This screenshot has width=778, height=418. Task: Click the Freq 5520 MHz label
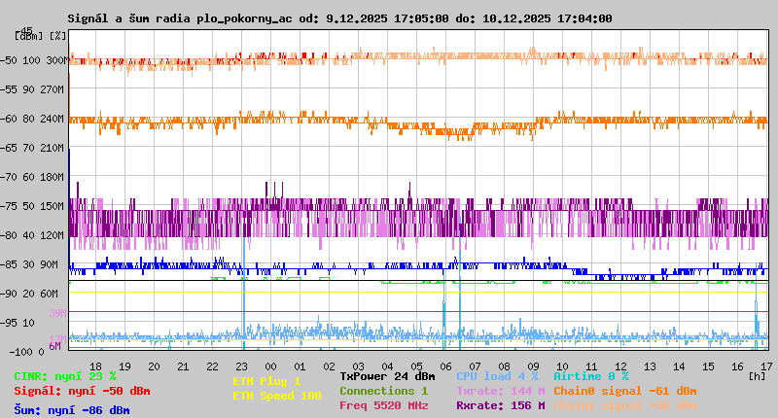[383, 405]
